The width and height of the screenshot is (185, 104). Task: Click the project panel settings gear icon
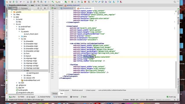tap(45, 8)
